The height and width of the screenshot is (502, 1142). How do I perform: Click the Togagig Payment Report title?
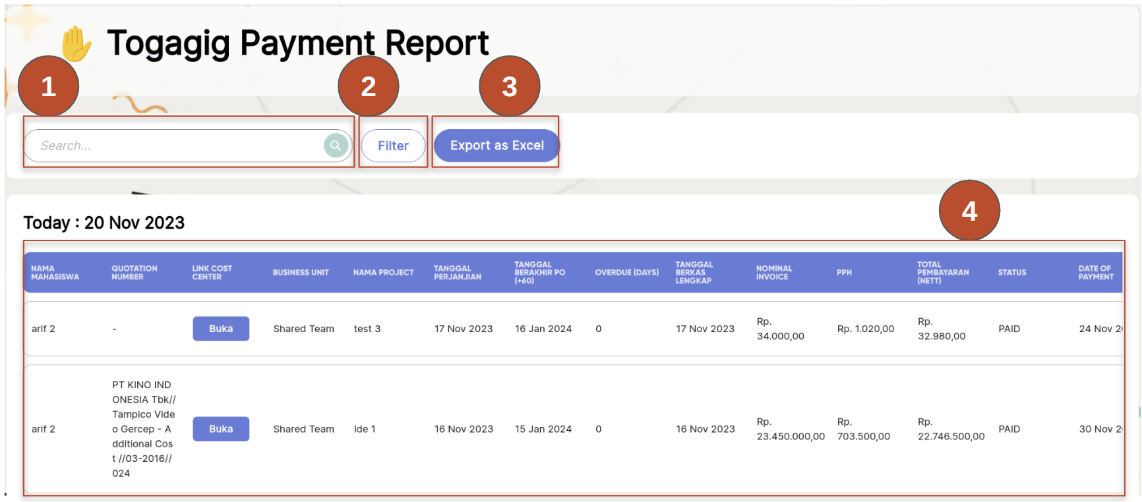[x=297, y=43]
